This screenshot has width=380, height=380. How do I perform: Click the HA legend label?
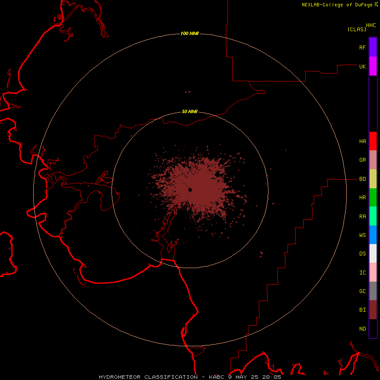pyautogui.click(x=362, y=141)
